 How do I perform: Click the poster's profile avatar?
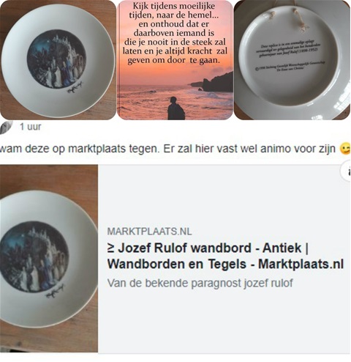[6, 127]
